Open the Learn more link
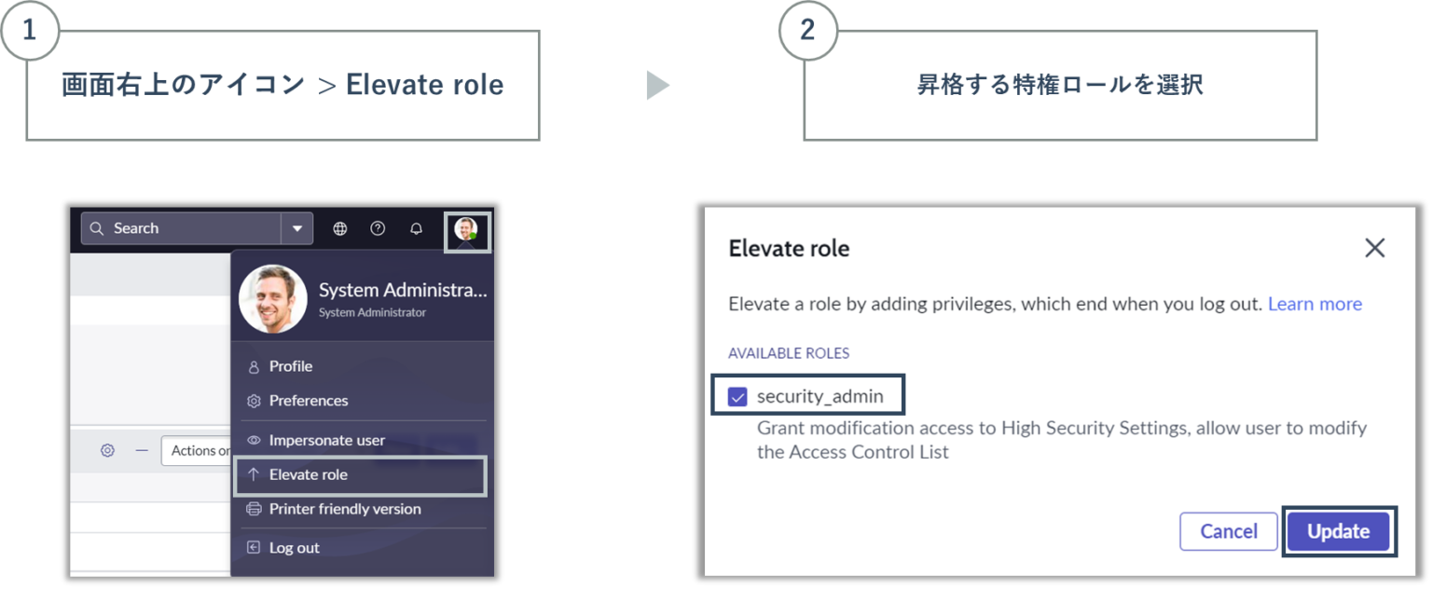Image resolution: width=1432 pixels, height=589 pixels. tap(1315, 304)
